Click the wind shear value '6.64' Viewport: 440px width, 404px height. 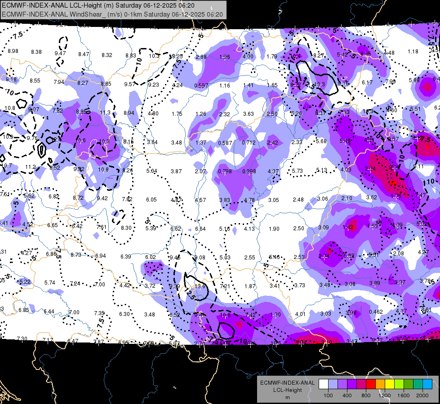pos(200,229)
